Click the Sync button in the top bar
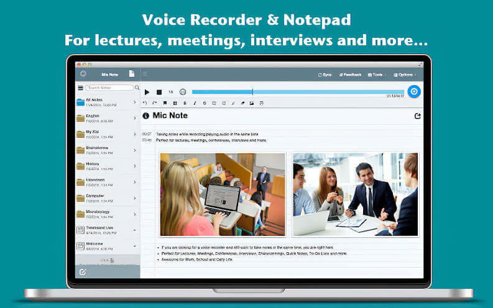This screenshot has width=493, height=308. [x=325, y=75]
